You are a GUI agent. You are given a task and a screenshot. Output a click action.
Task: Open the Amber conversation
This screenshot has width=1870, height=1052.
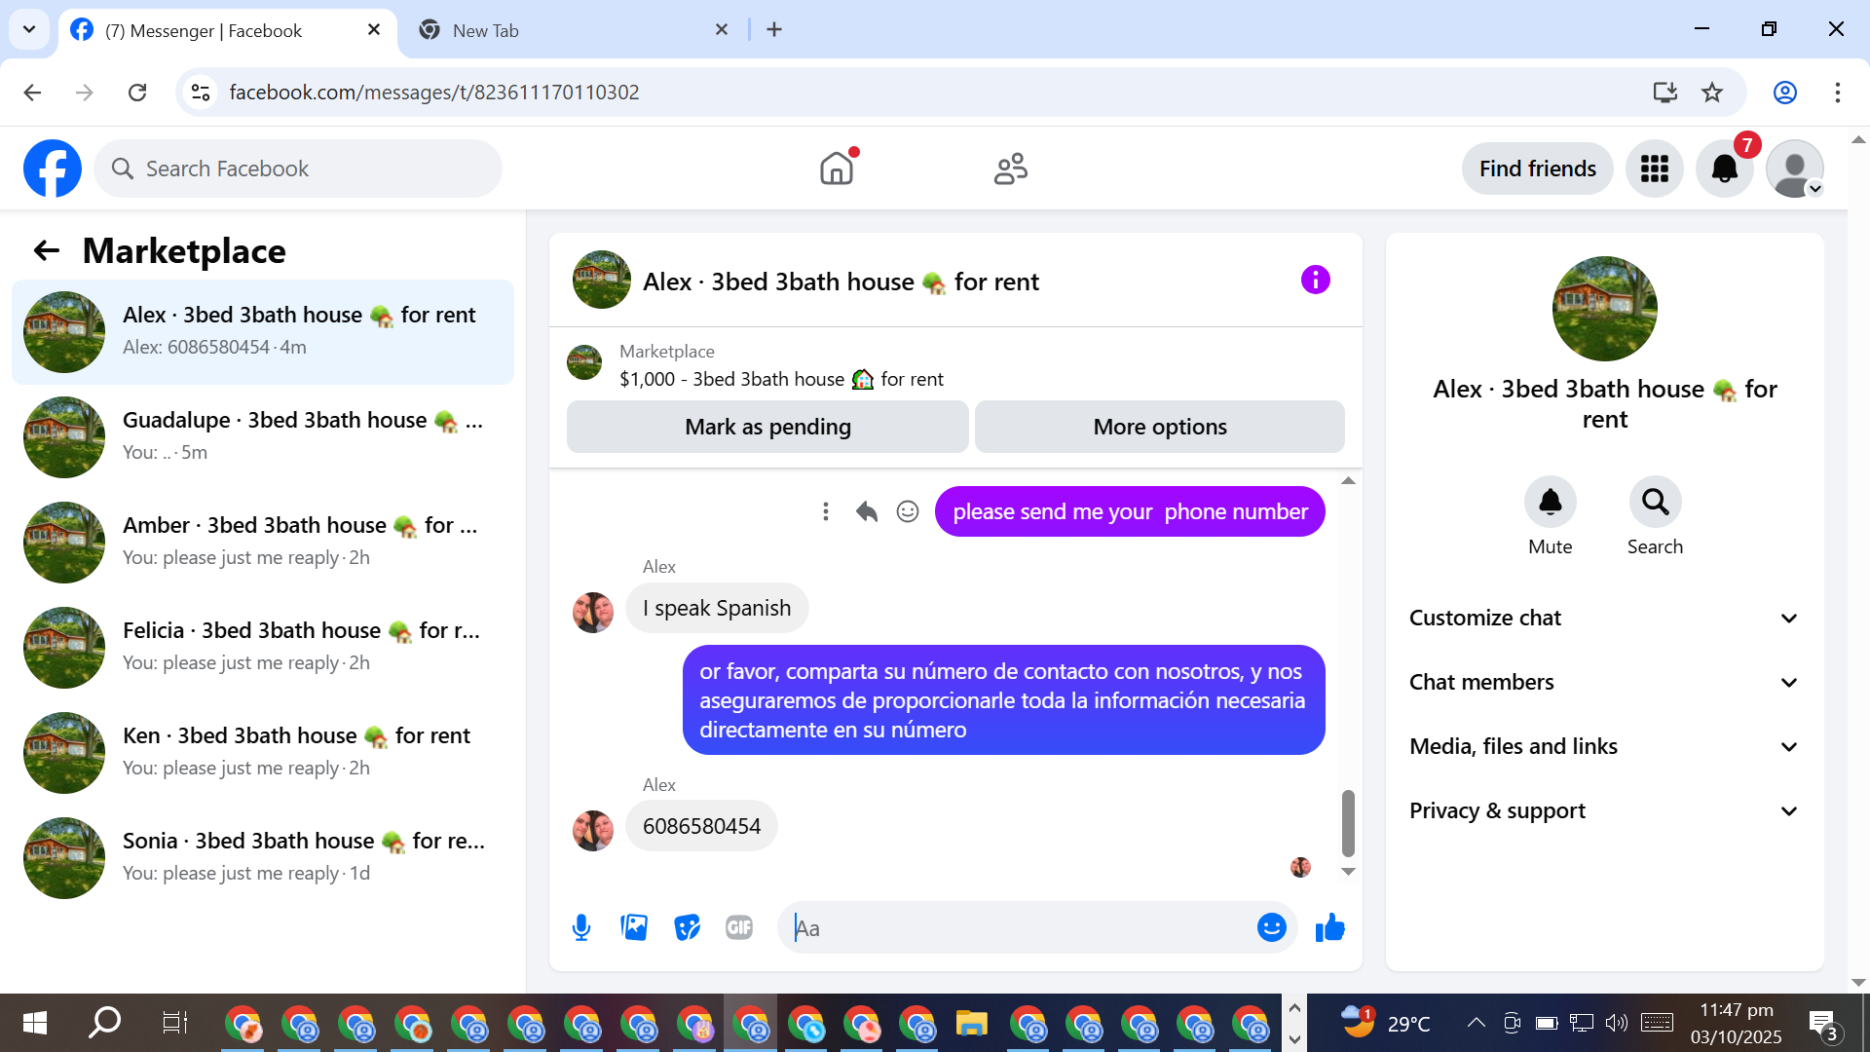263,543
